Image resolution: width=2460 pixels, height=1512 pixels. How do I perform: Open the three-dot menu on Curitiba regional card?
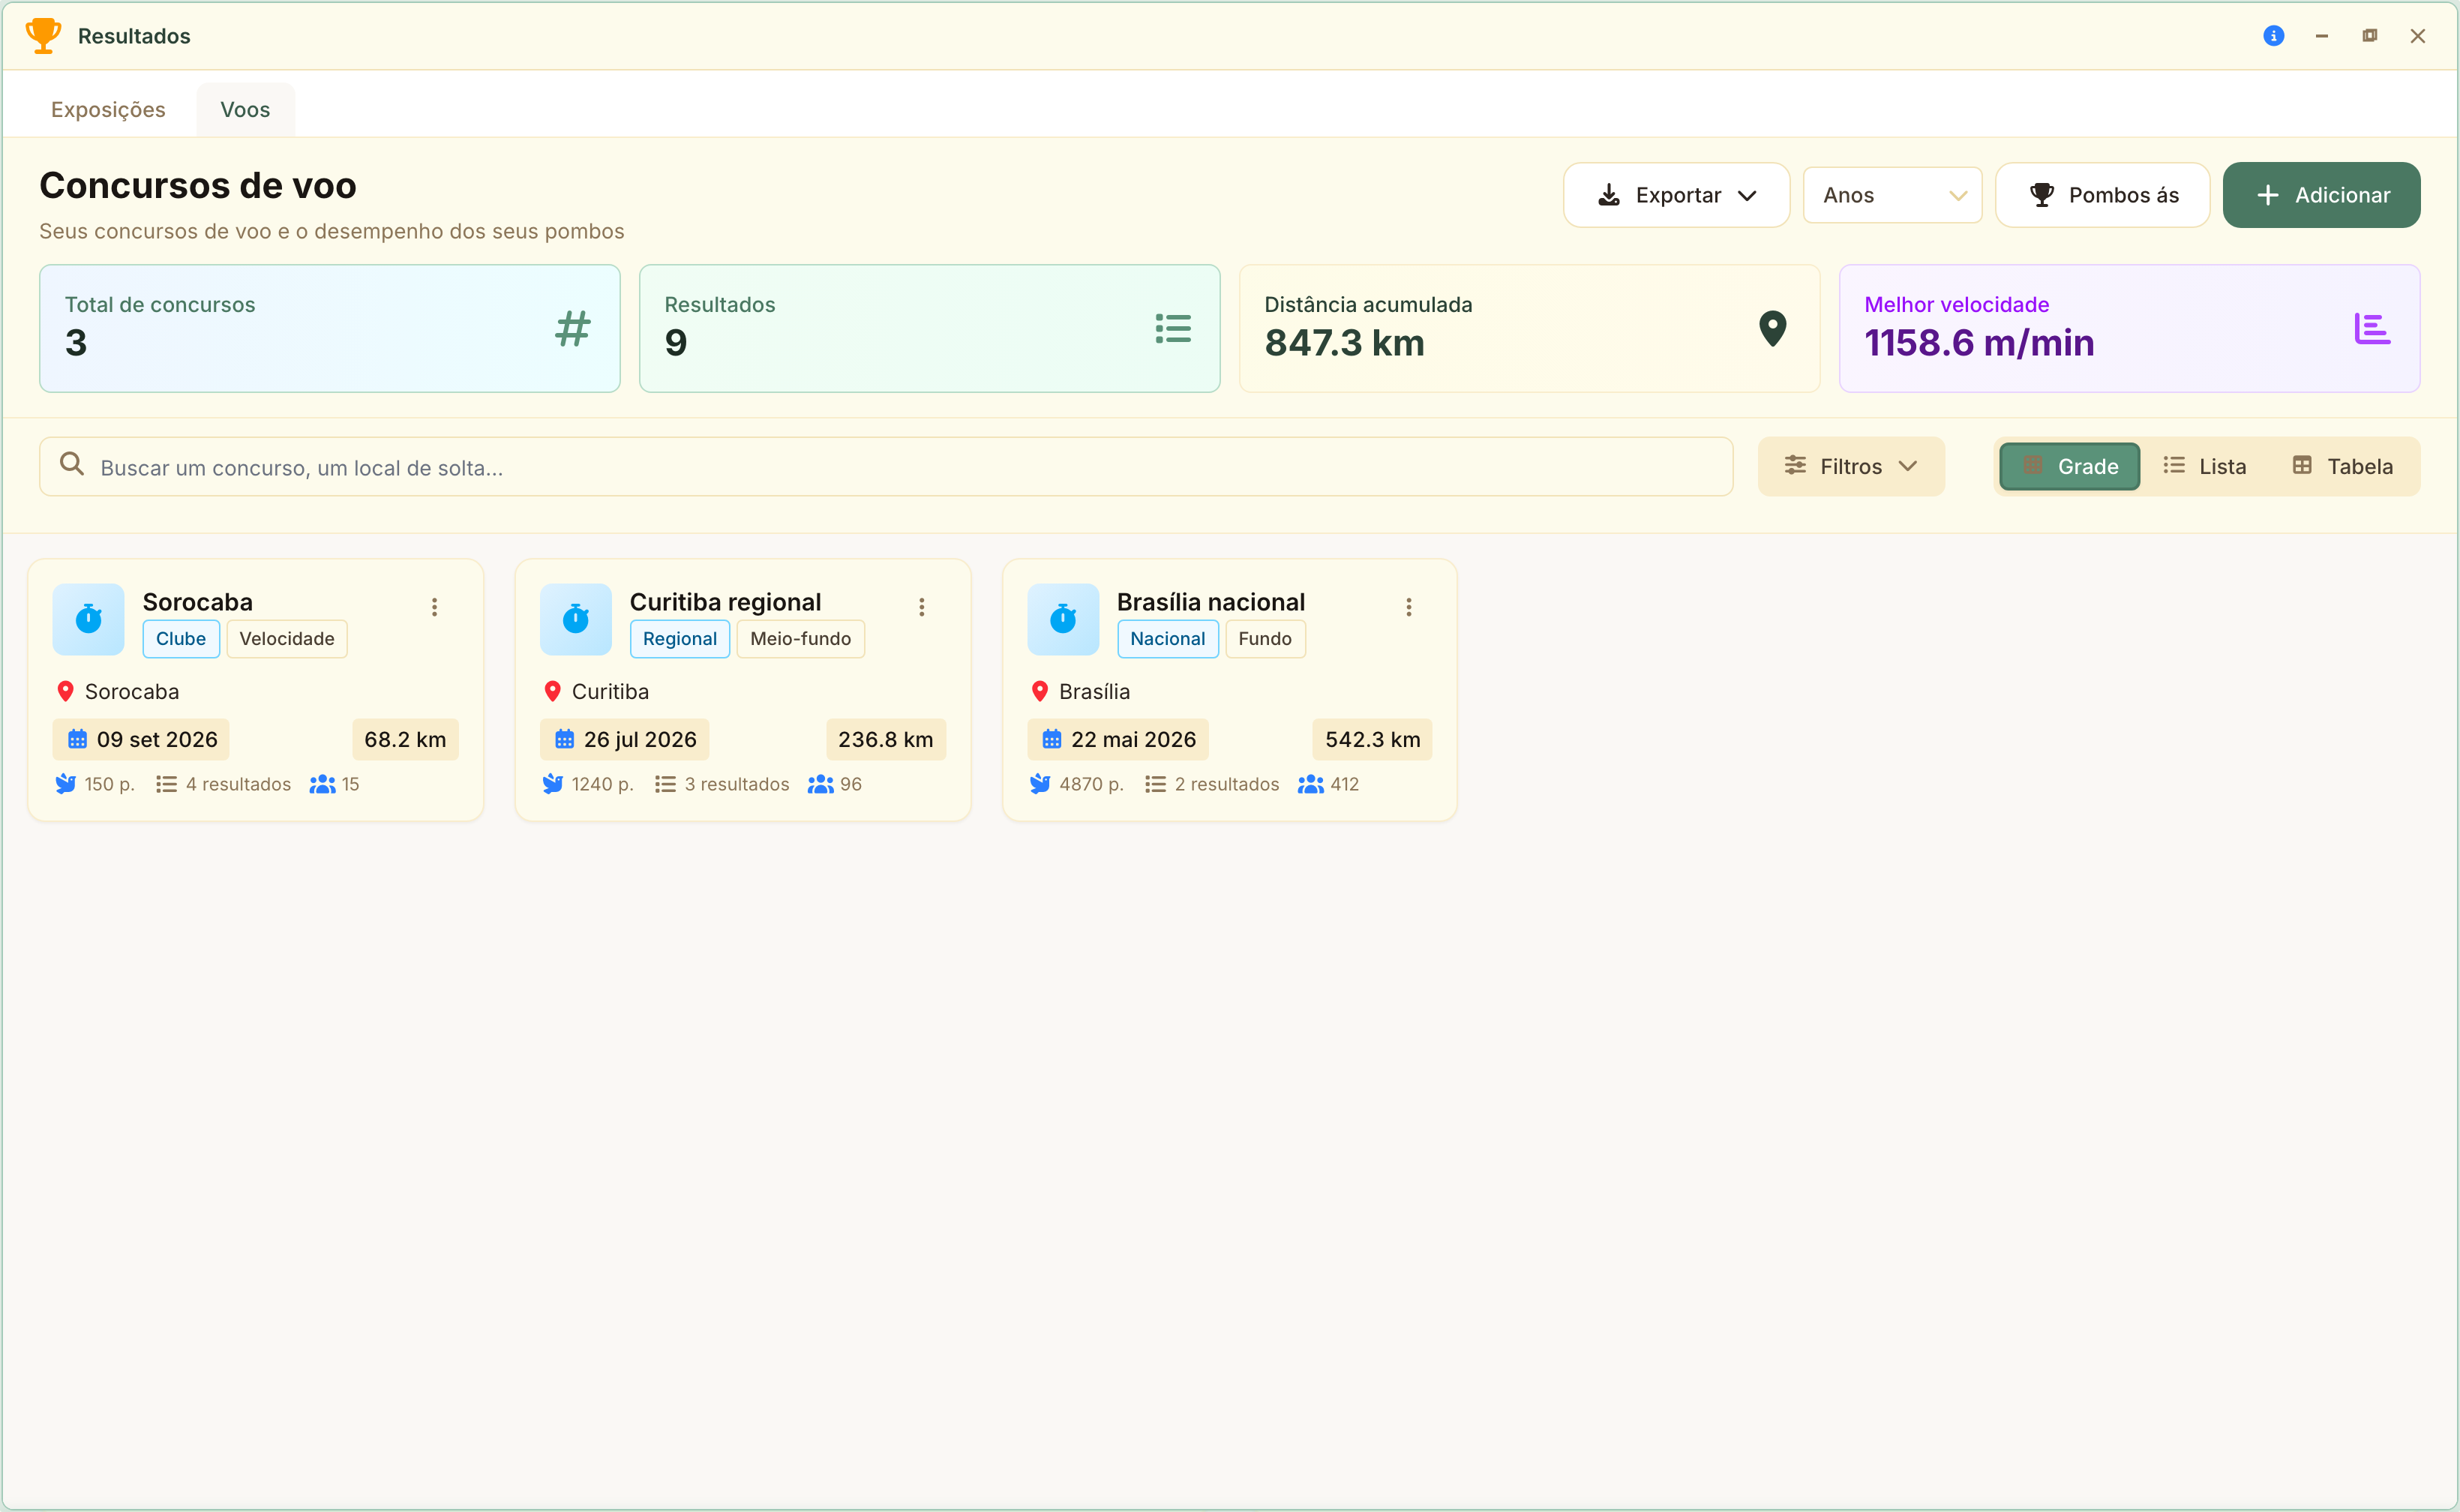[x=921, y=607]
